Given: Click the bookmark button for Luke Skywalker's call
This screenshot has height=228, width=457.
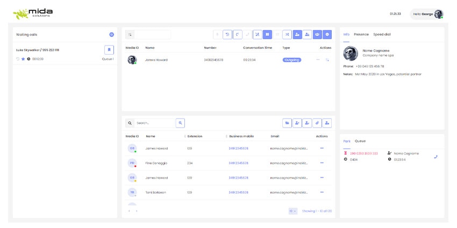Looking at the screenshot, I should click(x=109, y=50).
